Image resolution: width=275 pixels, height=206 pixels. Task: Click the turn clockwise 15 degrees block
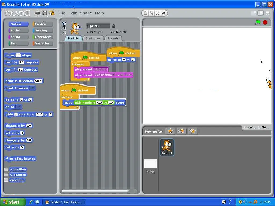(x=22, y=62)
